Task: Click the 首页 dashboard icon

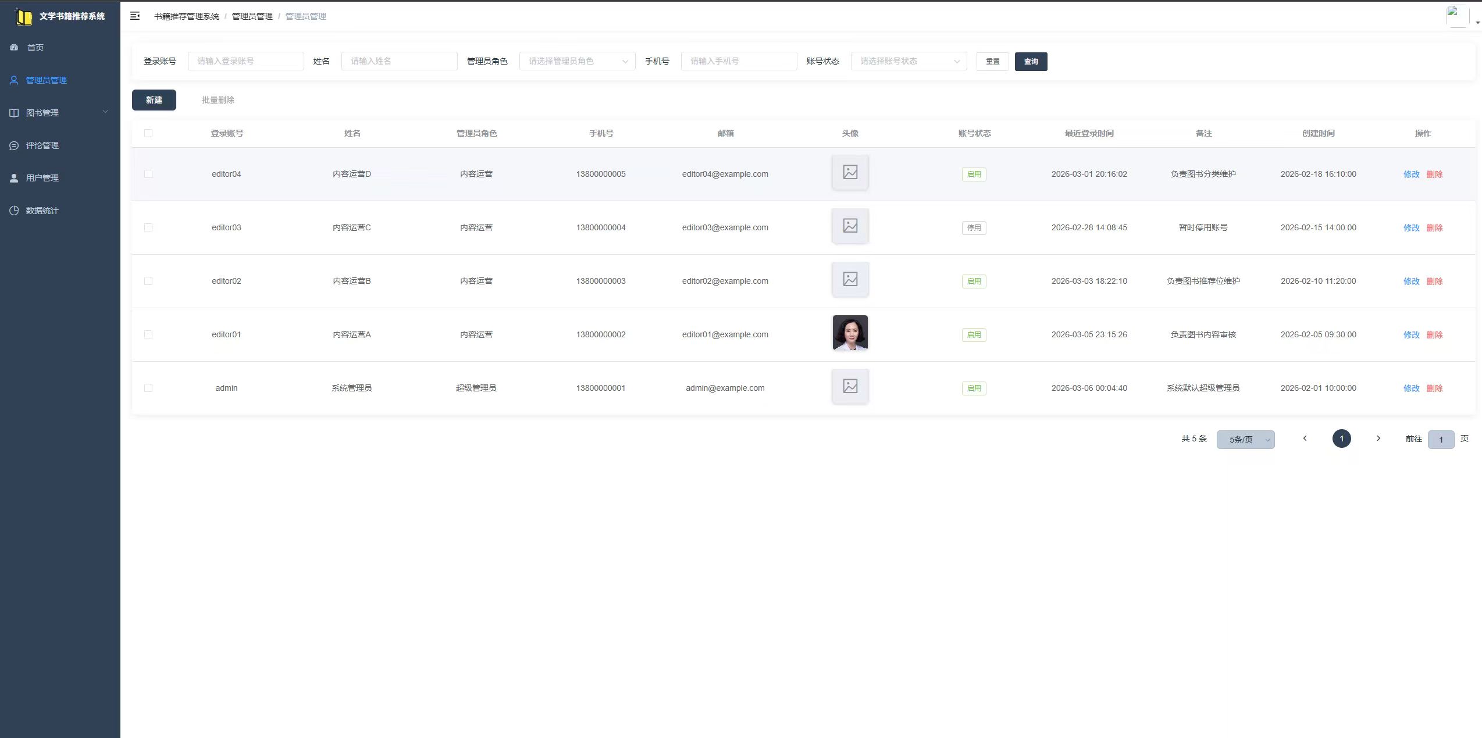Action: [x=14, y=47]
